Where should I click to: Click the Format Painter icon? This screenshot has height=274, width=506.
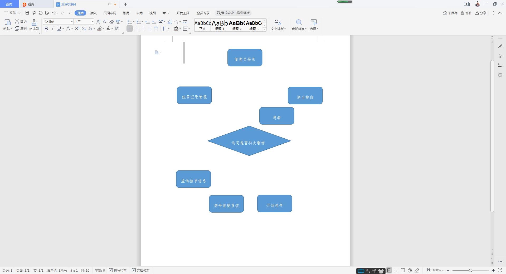click(34, 25)
